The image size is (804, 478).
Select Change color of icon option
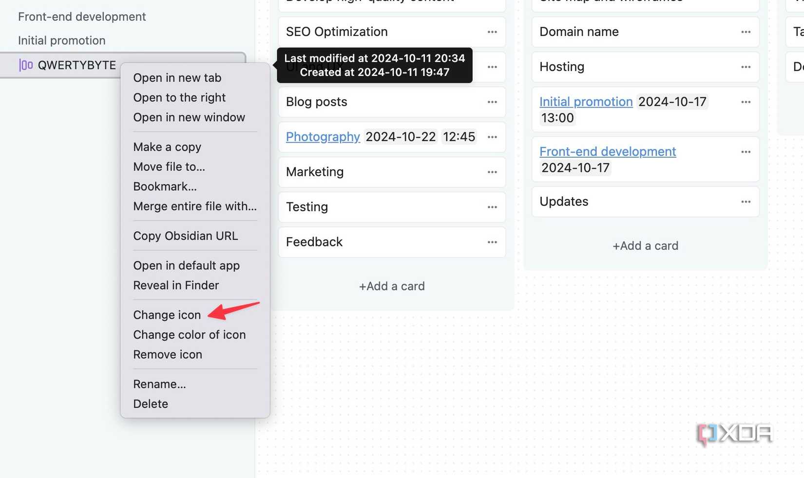click(x=190, y=334)
